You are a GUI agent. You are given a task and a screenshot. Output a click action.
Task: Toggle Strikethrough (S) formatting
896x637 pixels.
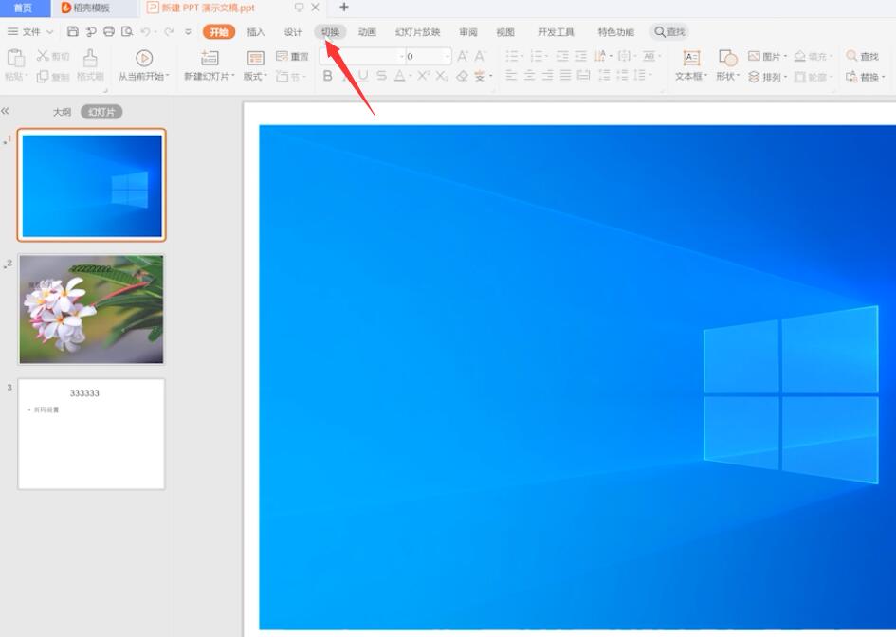[x=382, y=76]
